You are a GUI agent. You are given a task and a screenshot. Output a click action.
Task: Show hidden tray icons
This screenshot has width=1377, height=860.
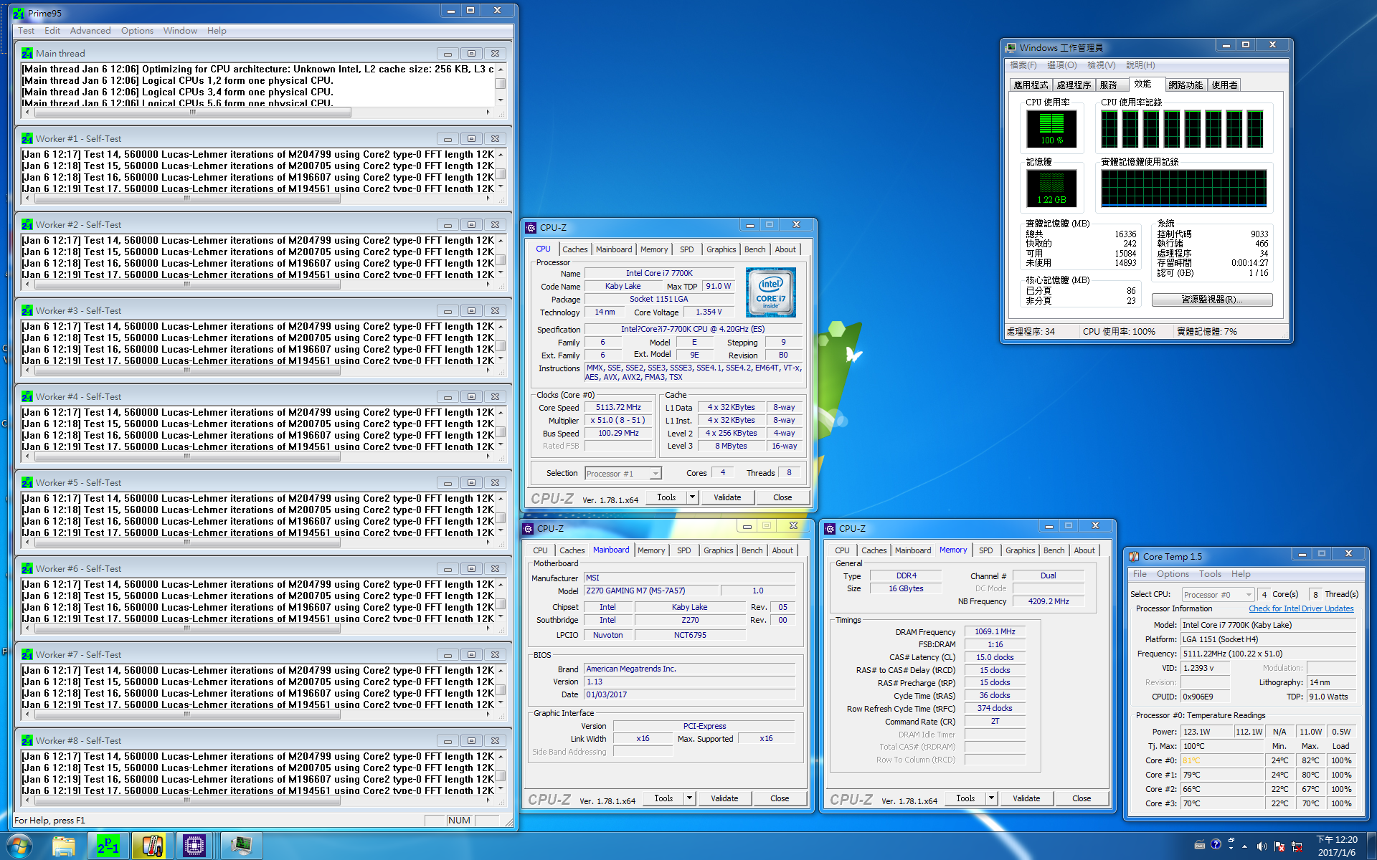pos(1244,847)
